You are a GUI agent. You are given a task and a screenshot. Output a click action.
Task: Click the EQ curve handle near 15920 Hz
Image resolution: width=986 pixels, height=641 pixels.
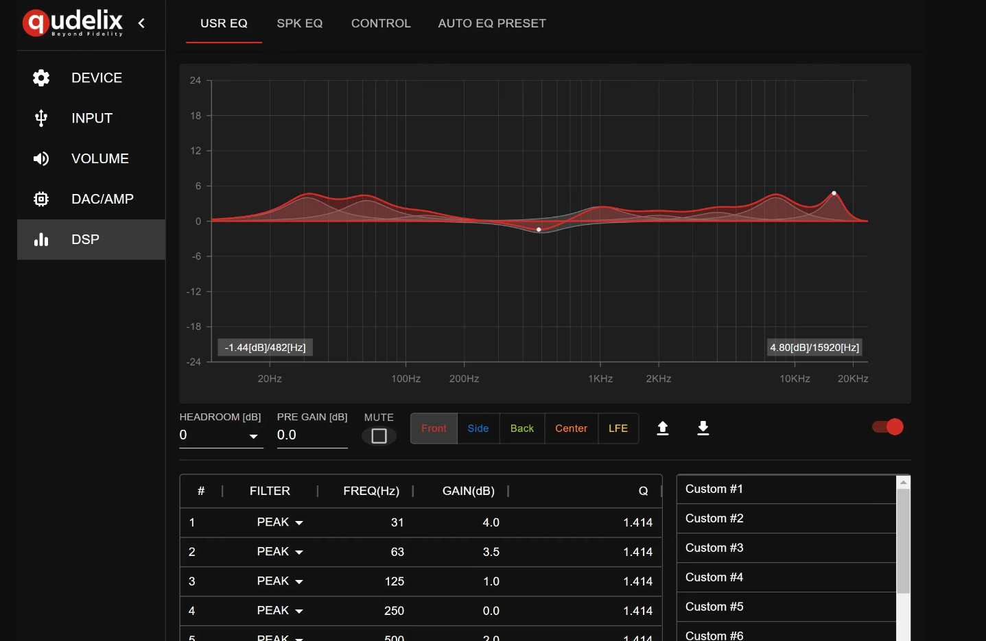point(834,193)
